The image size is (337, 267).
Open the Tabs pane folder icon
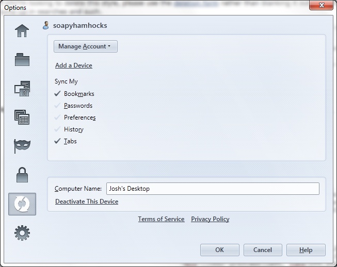22,59
